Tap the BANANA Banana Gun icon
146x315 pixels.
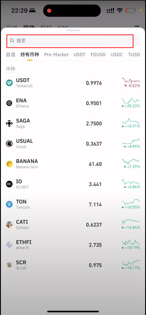(9, 164)
